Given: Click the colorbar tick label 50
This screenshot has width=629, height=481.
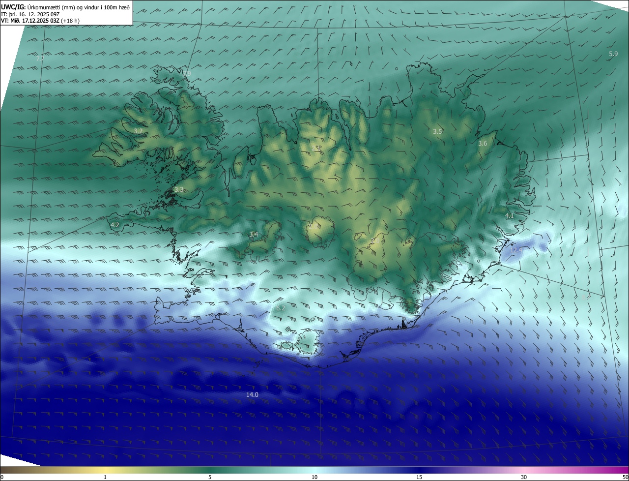Looking at the screenshot, I should 625,477.
